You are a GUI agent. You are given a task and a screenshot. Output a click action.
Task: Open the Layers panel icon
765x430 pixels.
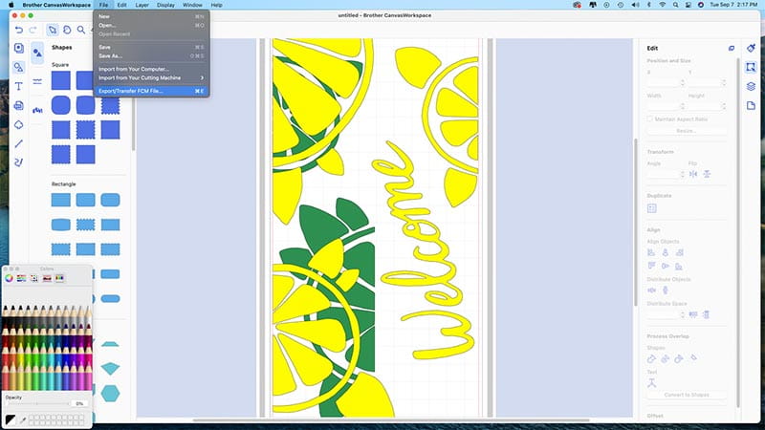point(751,86)
